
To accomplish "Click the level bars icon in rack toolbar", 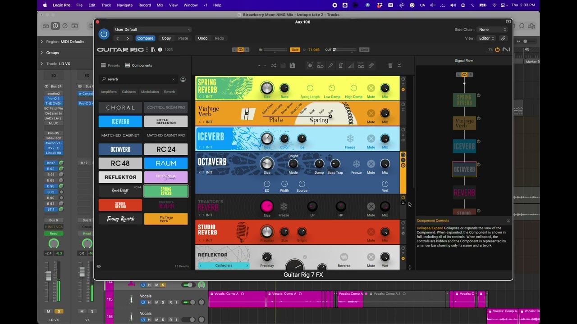I will (x=351, y=66).
